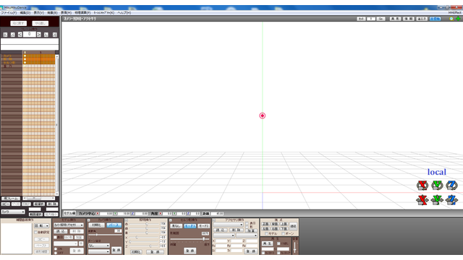Click the blue Z rotation gizmo icon
This screenshot has width=463, height=260.
click(x=451, y=185)
